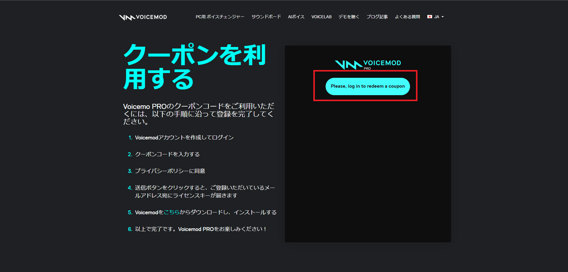The image size is (568, 272).
Task: Click the クーポンを利用する heading
Action: click(x=195, y=66)
